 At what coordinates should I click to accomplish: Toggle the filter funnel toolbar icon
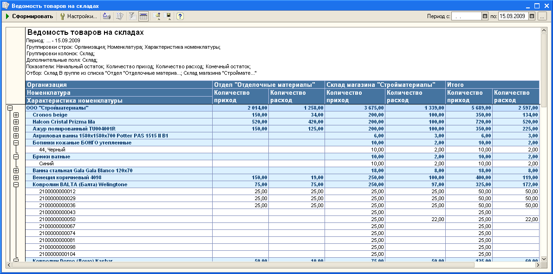(132, 16)
